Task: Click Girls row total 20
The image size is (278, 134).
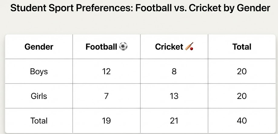Action: point(242,96)
